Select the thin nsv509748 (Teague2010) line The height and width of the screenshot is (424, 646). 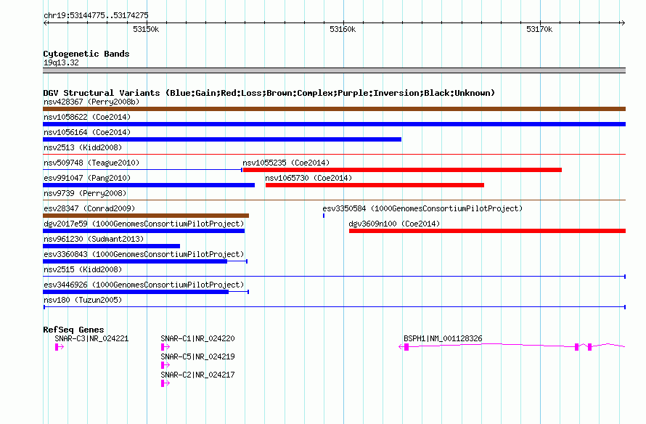(x=142, y=170)
